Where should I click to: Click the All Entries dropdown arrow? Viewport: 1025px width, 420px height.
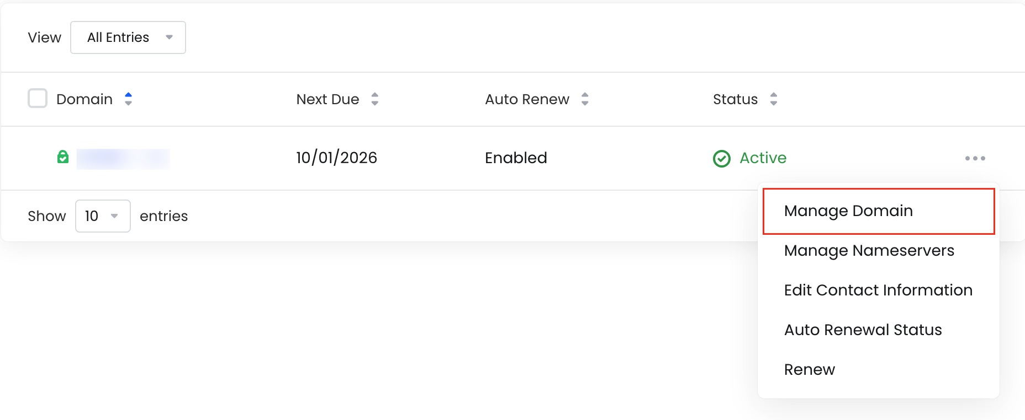tap(169, 37)
